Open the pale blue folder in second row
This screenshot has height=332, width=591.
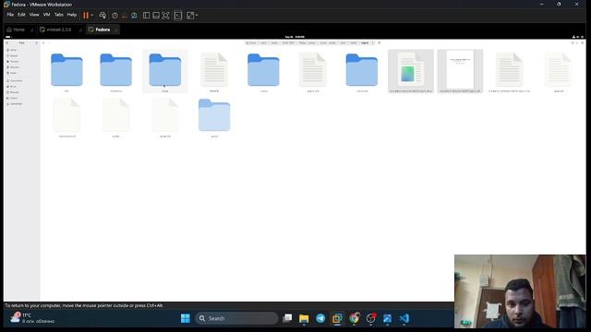click(x=214, y=115)
